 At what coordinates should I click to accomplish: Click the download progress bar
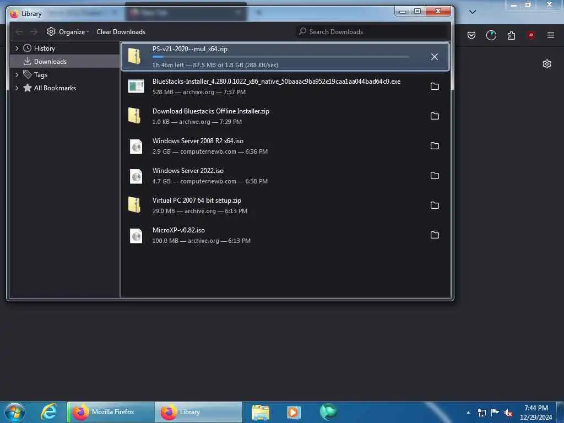click(280, 57)
